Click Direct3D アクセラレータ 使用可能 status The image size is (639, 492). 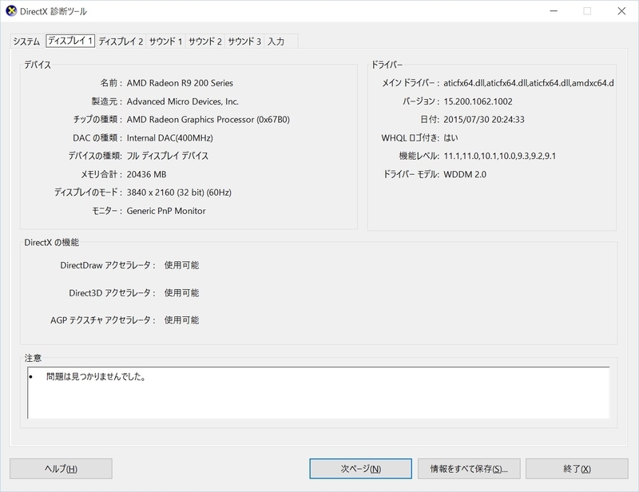[x=181, y=293]
